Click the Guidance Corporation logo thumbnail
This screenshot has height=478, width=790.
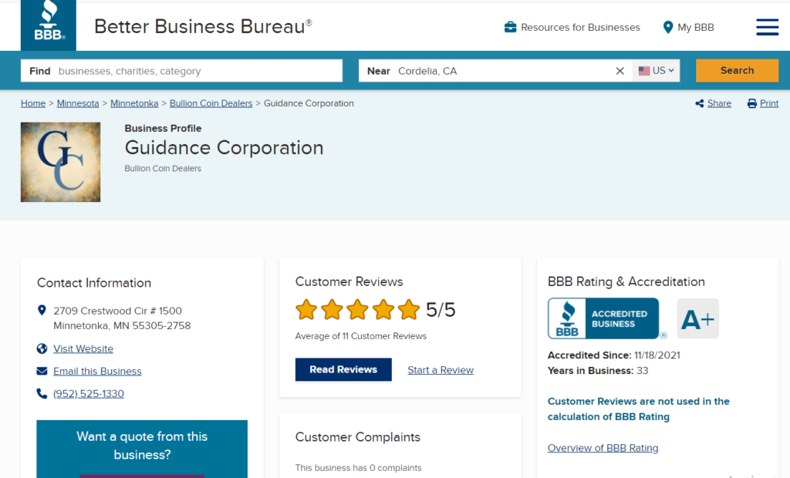tap(60, 162)
